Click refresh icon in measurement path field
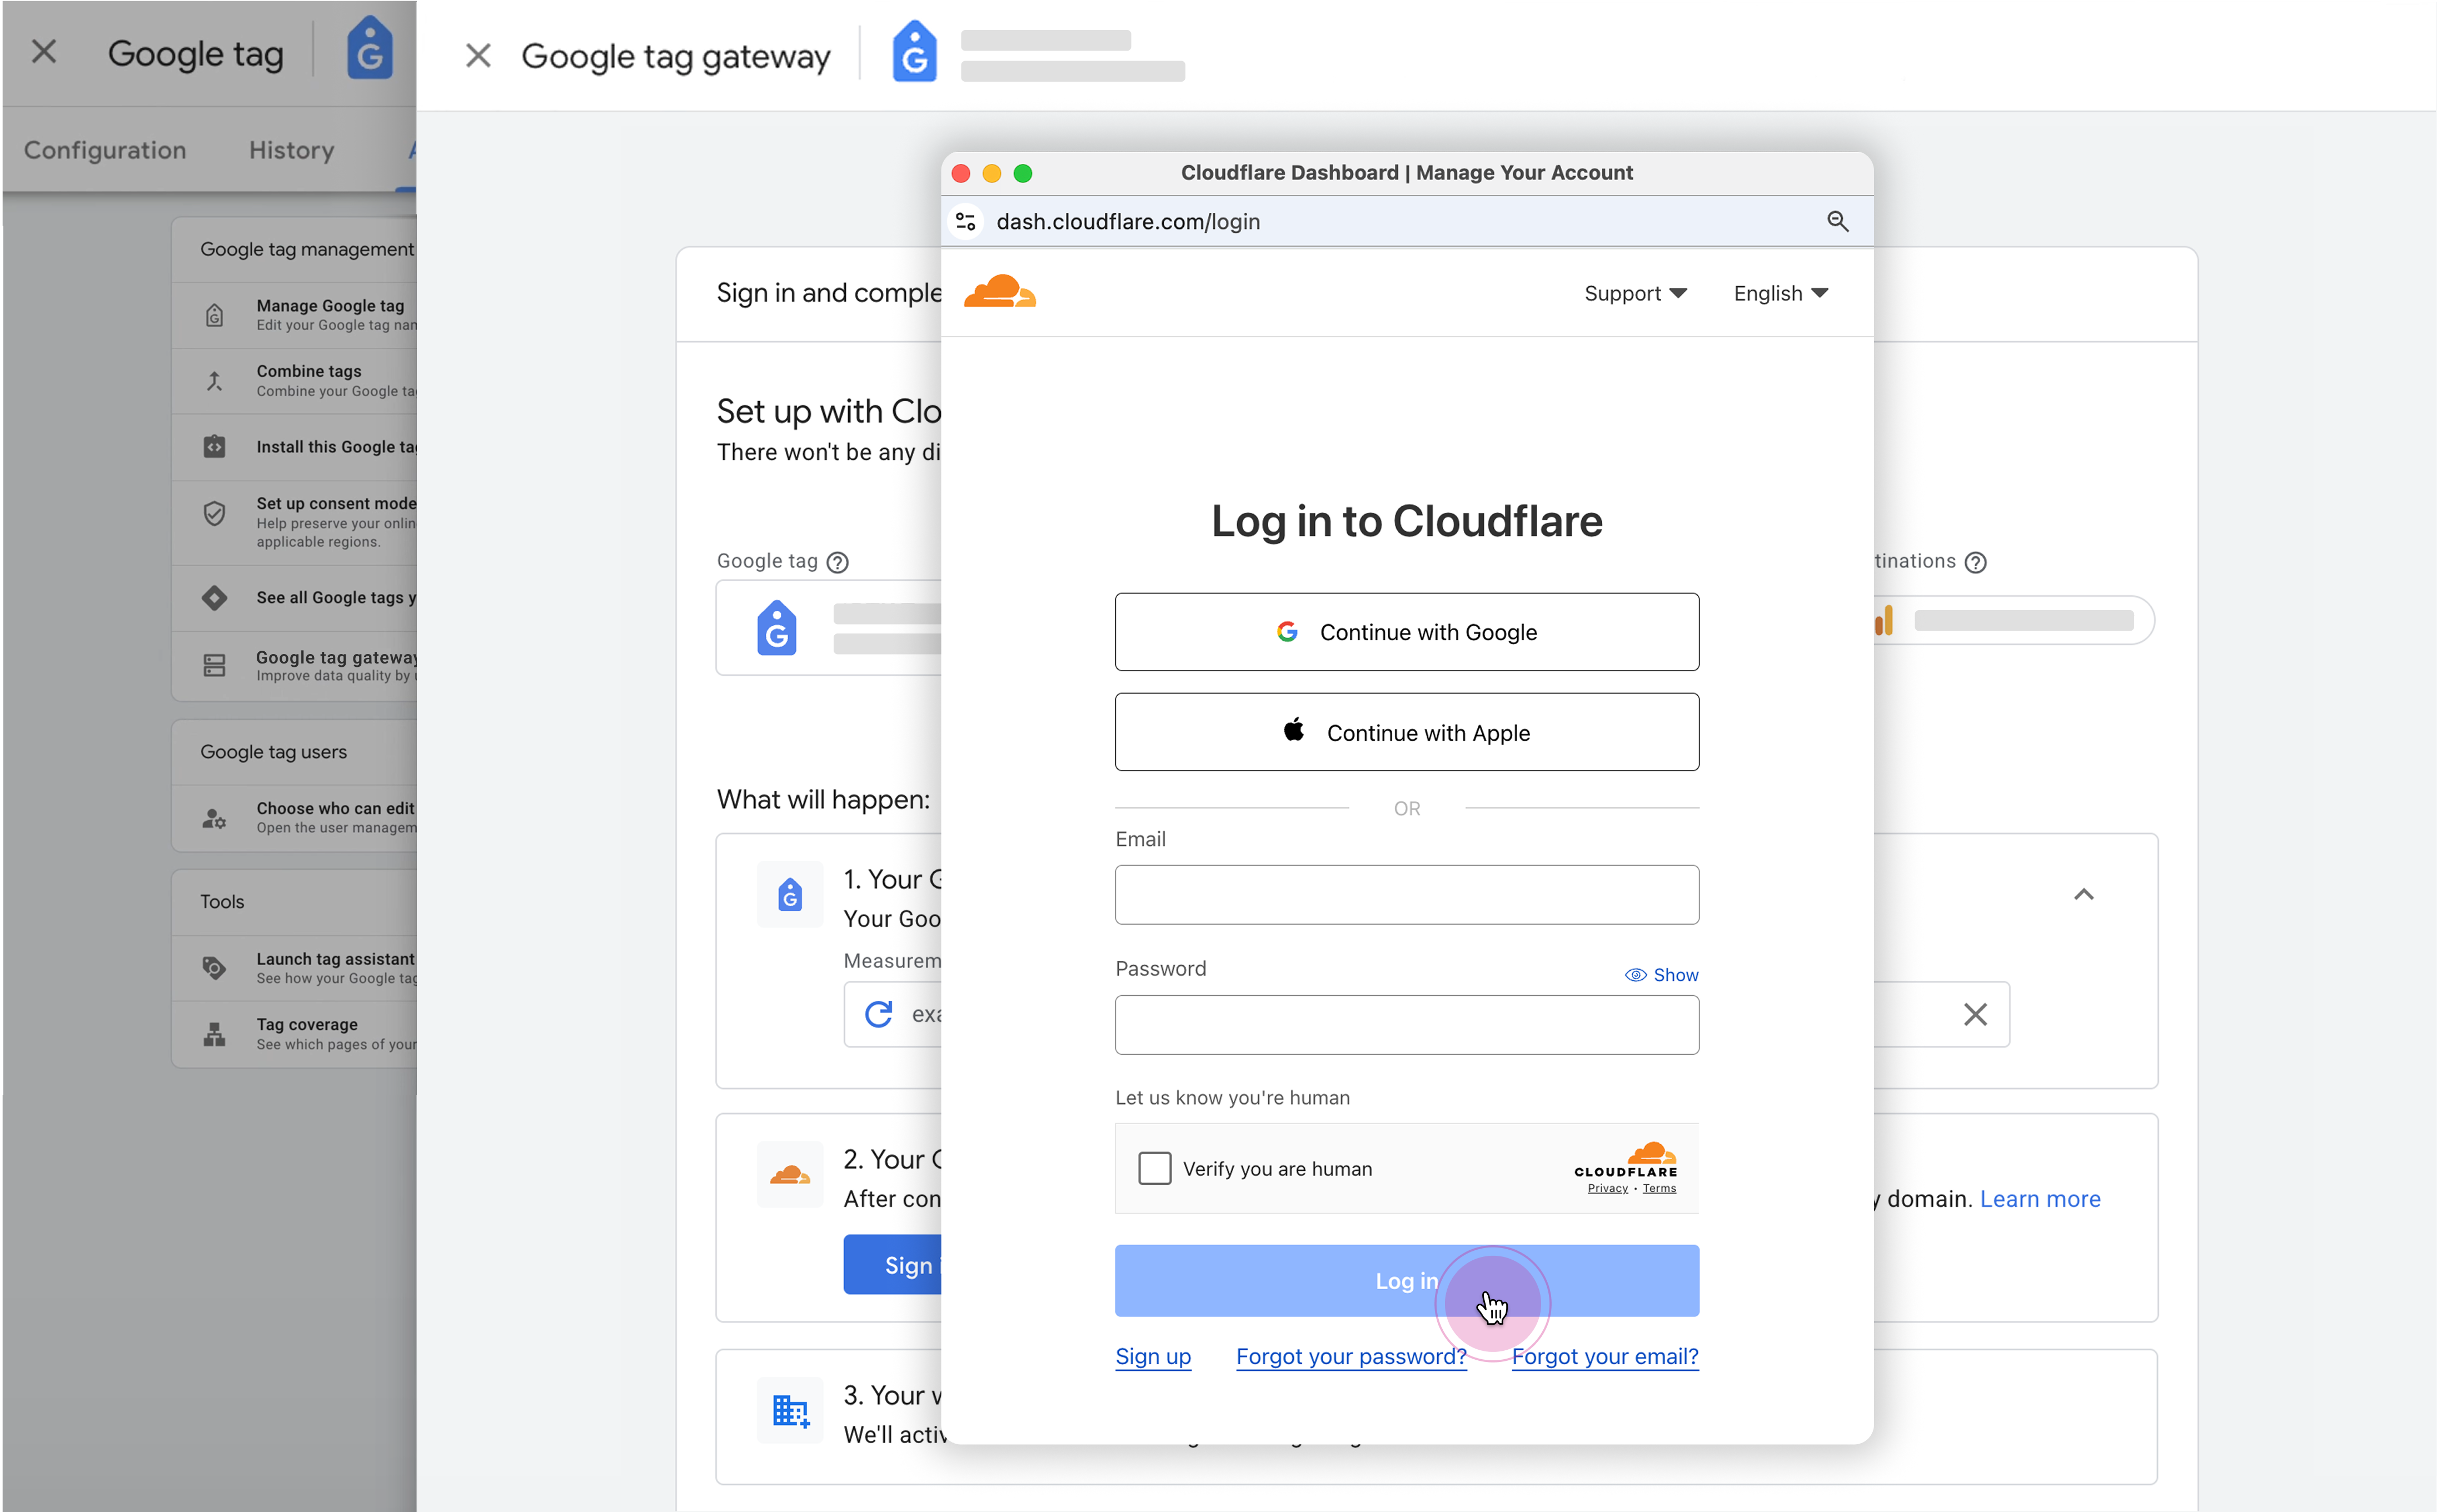This screenshot has width=2437, height=1512. point(878,1014)
